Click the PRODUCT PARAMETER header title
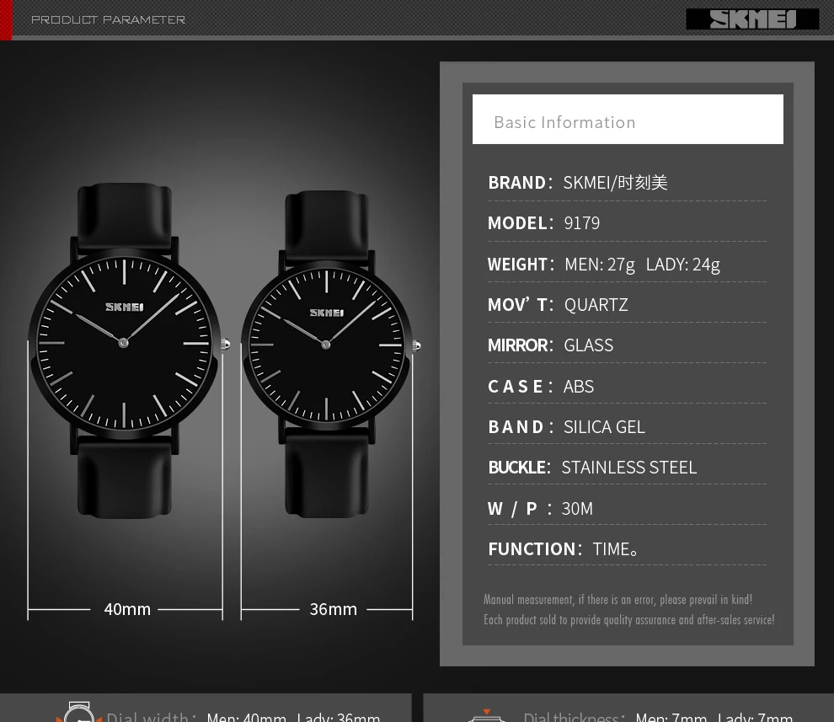The height and width of the screenshot is (722, 834). click(x=108, y=19)
